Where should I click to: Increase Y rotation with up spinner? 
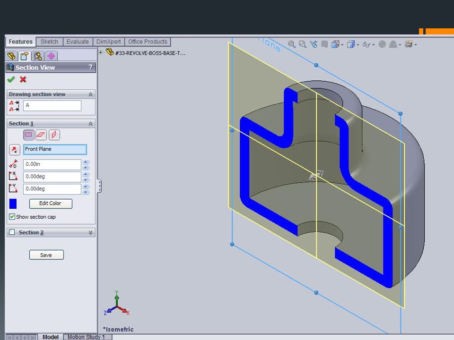(x=86, y=186)
